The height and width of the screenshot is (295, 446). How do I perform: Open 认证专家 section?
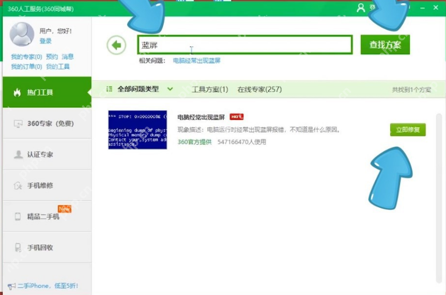pos(47,154)
